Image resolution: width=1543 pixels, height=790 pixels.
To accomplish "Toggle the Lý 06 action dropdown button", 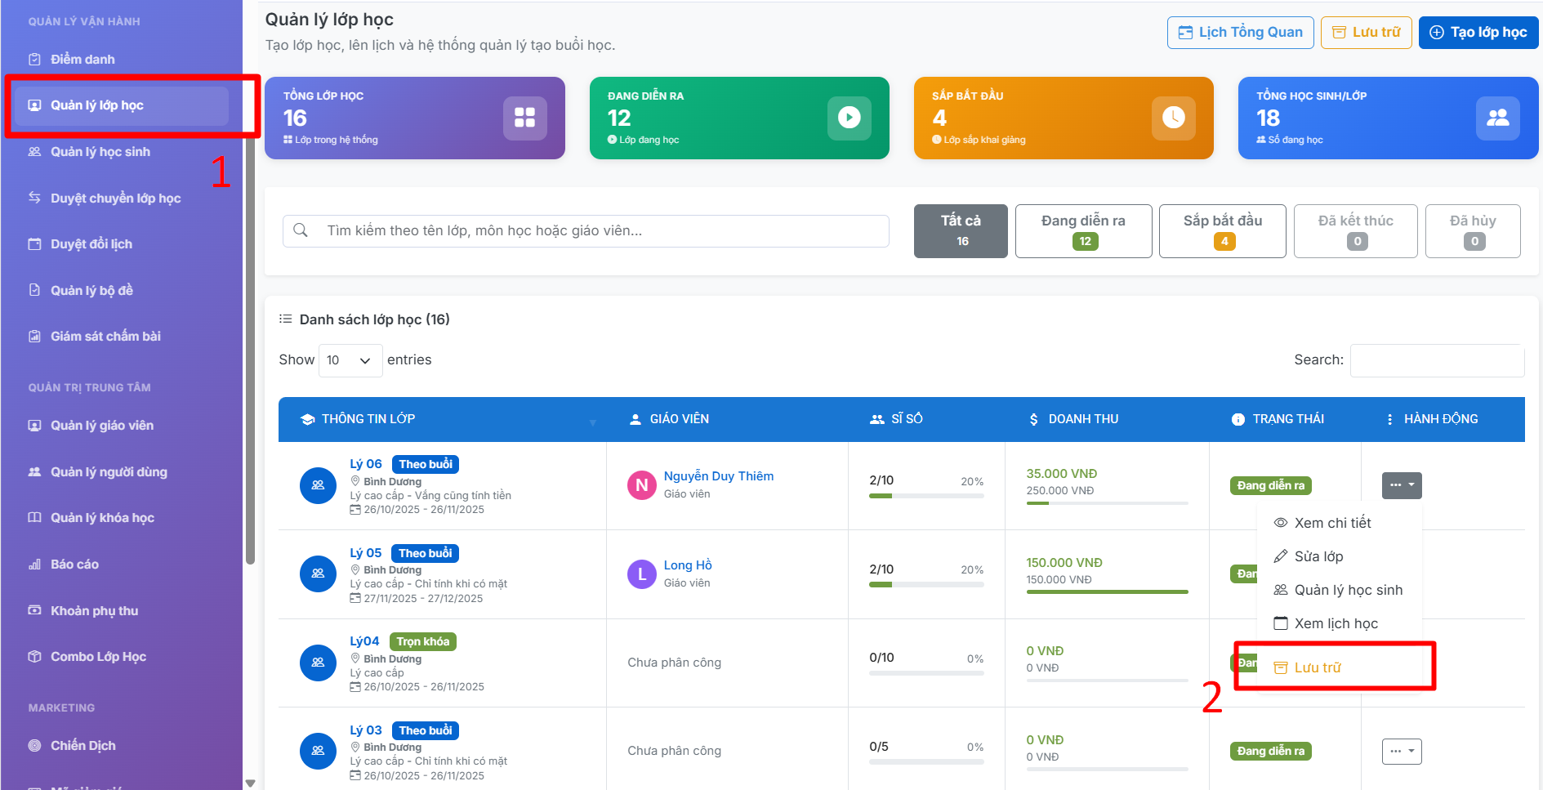I will click(1402, 485).
